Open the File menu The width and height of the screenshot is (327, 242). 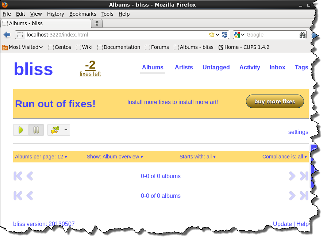(x=7, y=14)
